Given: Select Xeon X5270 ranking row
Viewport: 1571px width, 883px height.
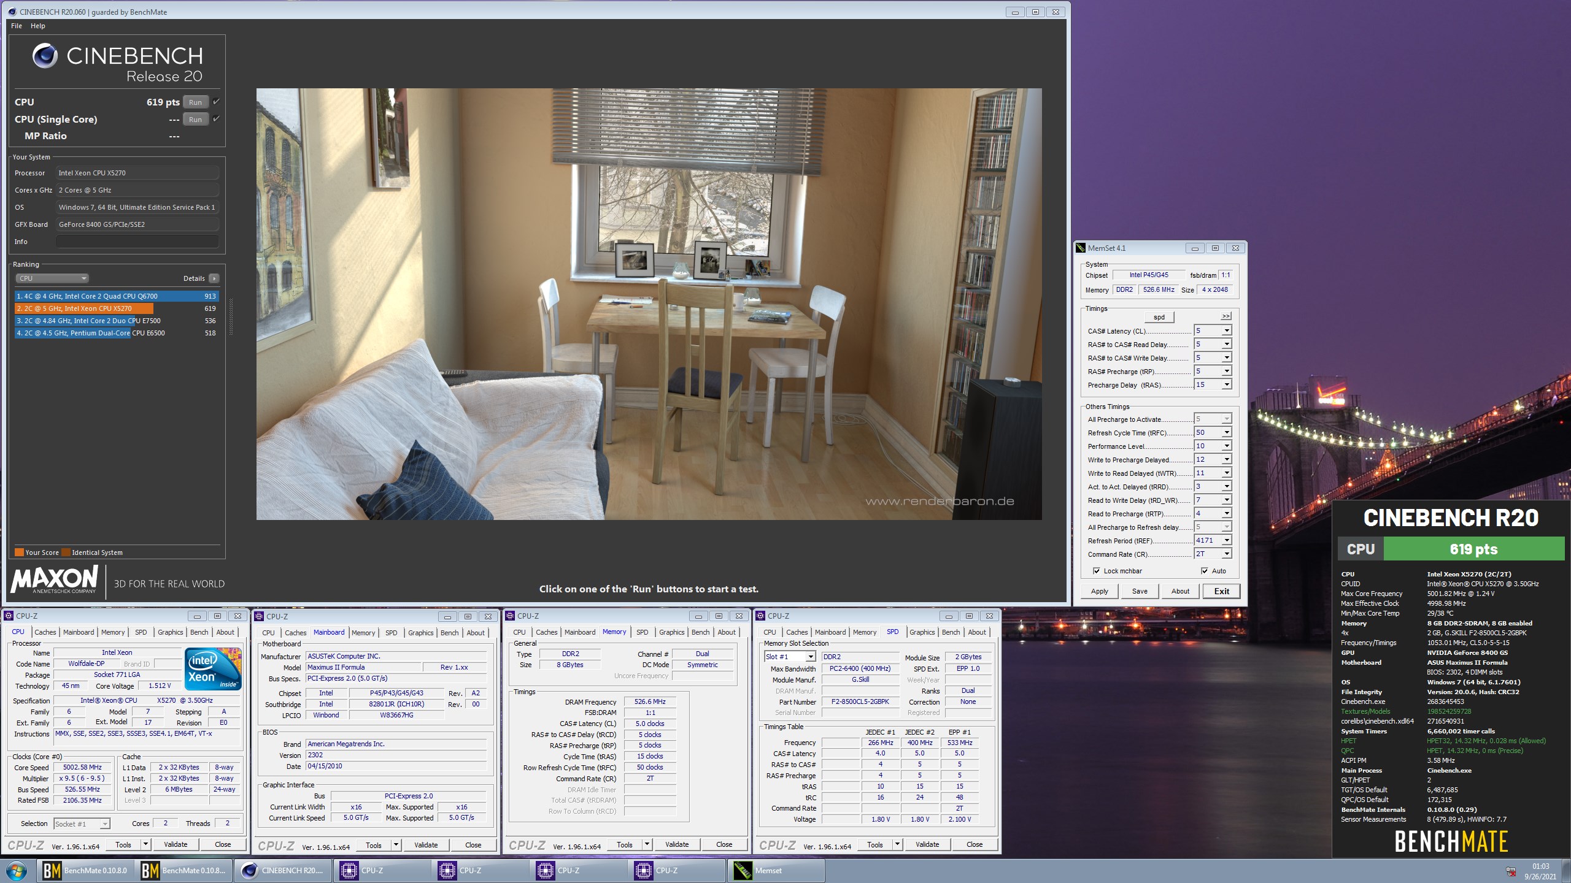Looking at the screenshot, I should click(x=117, y=308).
